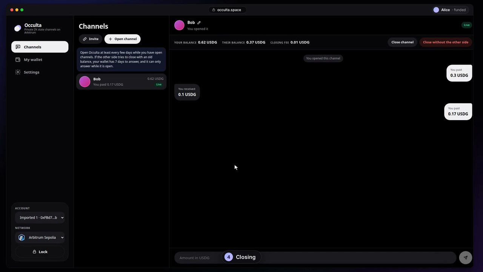The image size is (483, 272).
Task: Click the pencil edit icon next to Bob
Action: (199, 23)
